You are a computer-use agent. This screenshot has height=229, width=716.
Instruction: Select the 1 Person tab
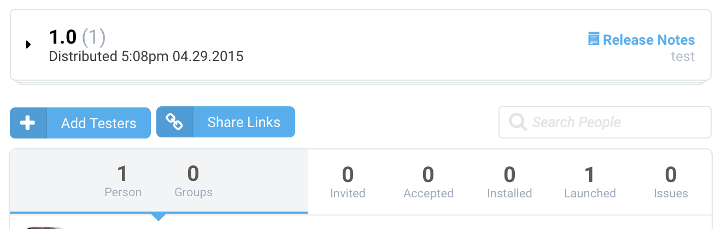pyautogui.click(x=123, y=182)
